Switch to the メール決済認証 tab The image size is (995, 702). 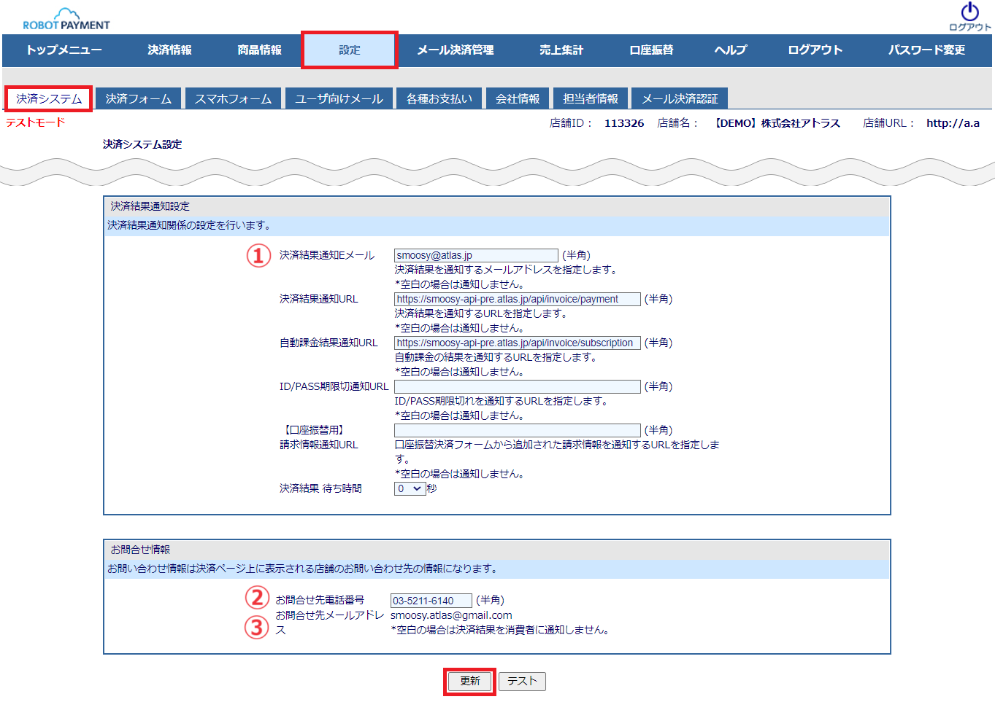click(680, 98)
